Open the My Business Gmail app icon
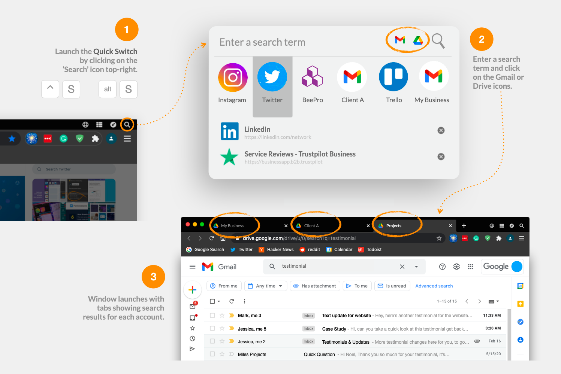The image size is (561, 374). (432, 83)
